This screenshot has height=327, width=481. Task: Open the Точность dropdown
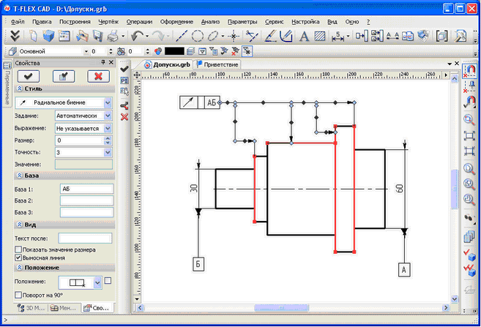pos(108,152)
